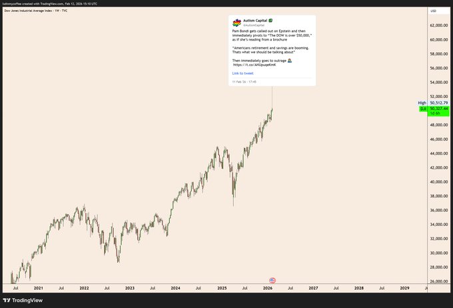Click the 2021 label on the time axis

pos(38,289)
